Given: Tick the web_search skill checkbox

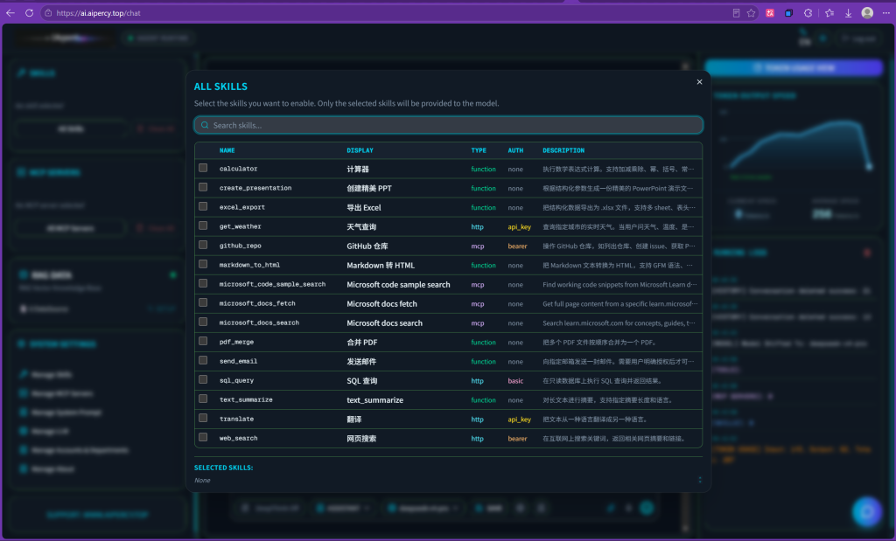Looking at the screenshot, I should pos(203,438).
